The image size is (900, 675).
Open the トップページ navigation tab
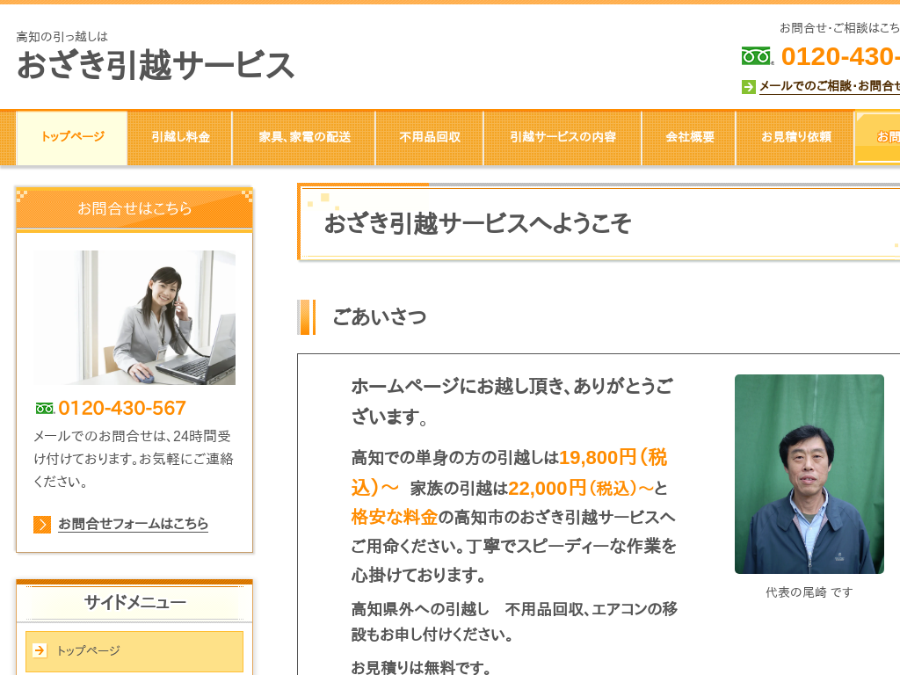[72, 137]
